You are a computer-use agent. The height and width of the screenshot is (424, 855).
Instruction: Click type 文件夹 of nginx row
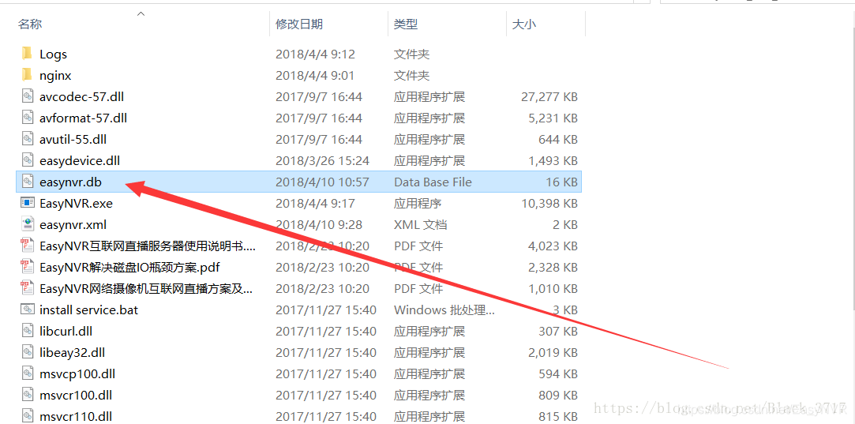tap(411, 75)
